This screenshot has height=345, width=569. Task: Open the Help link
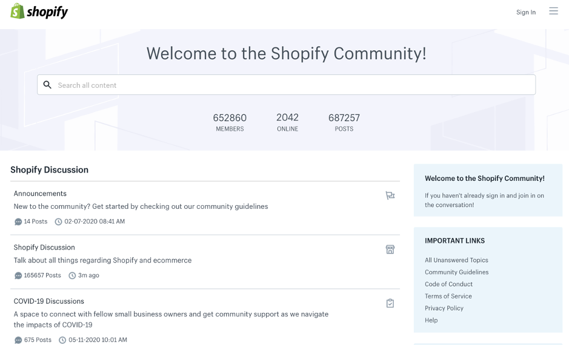(x=431, y=320)
